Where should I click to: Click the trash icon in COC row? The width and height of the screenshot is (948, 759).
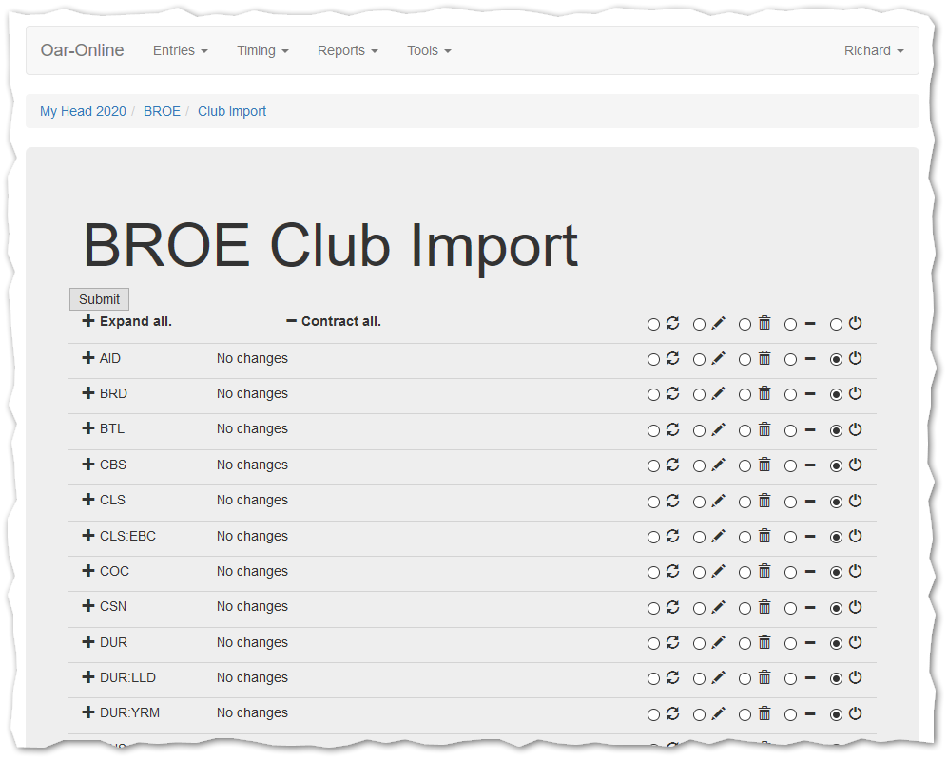click(764, 572)
